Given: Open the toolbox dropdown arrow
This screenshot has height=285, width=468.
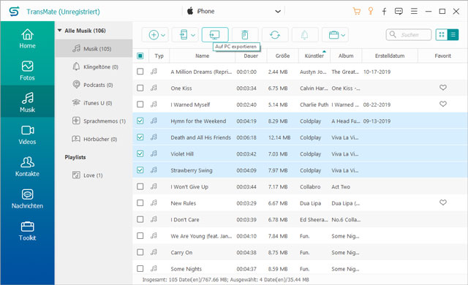Looking at the screenshot, I should pos(343,35).
